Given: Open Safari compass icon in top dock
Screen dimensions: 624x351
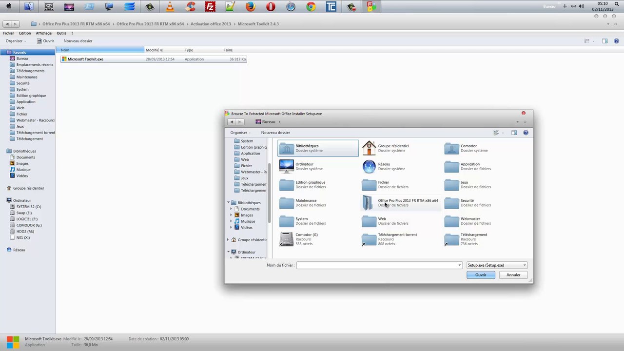Looking at the screenshot, I should tap(291, 6).
